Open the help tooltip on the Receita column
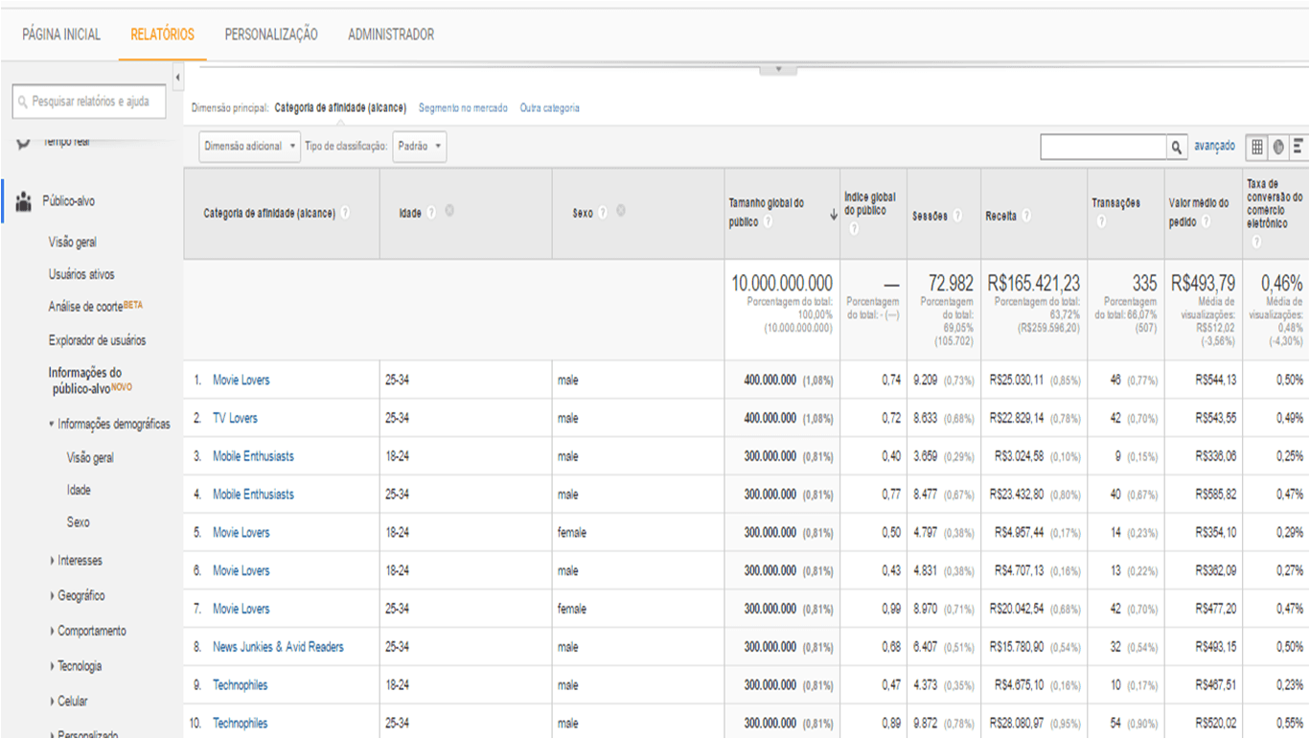 [x=1025, y=217]
